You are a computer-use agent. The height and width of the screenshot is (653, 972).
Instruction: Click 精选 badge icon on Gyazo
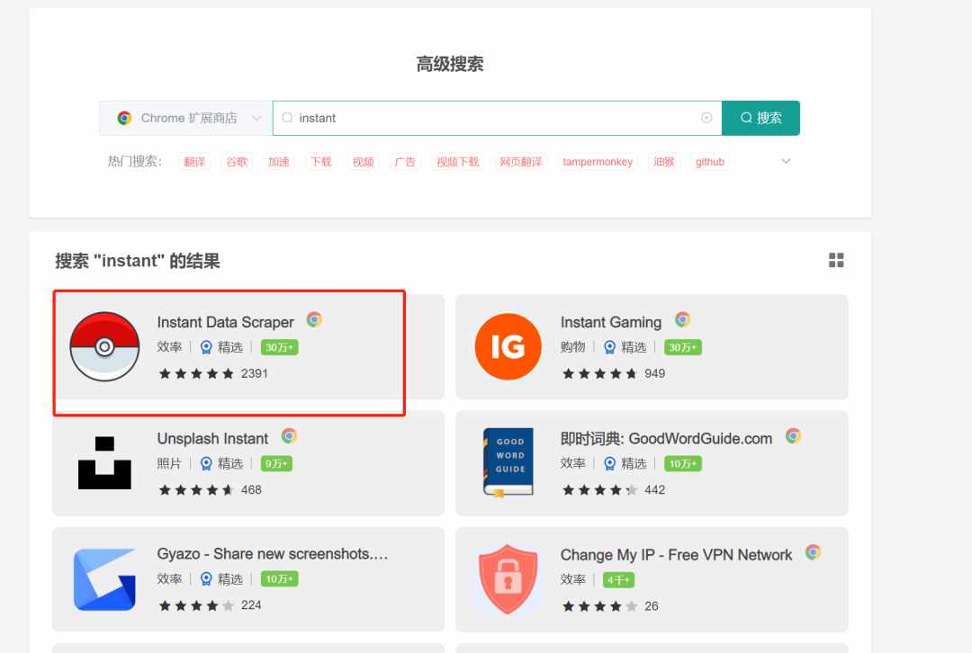[x=206, y=579]
